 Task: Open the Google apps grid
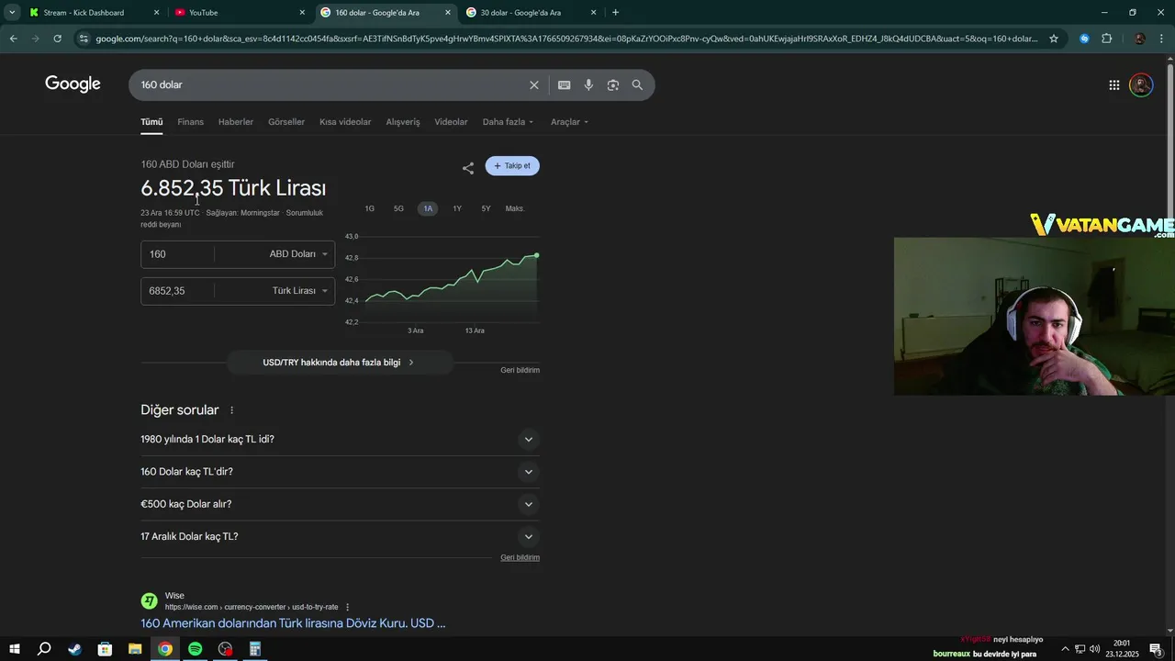pos(1113,84)
